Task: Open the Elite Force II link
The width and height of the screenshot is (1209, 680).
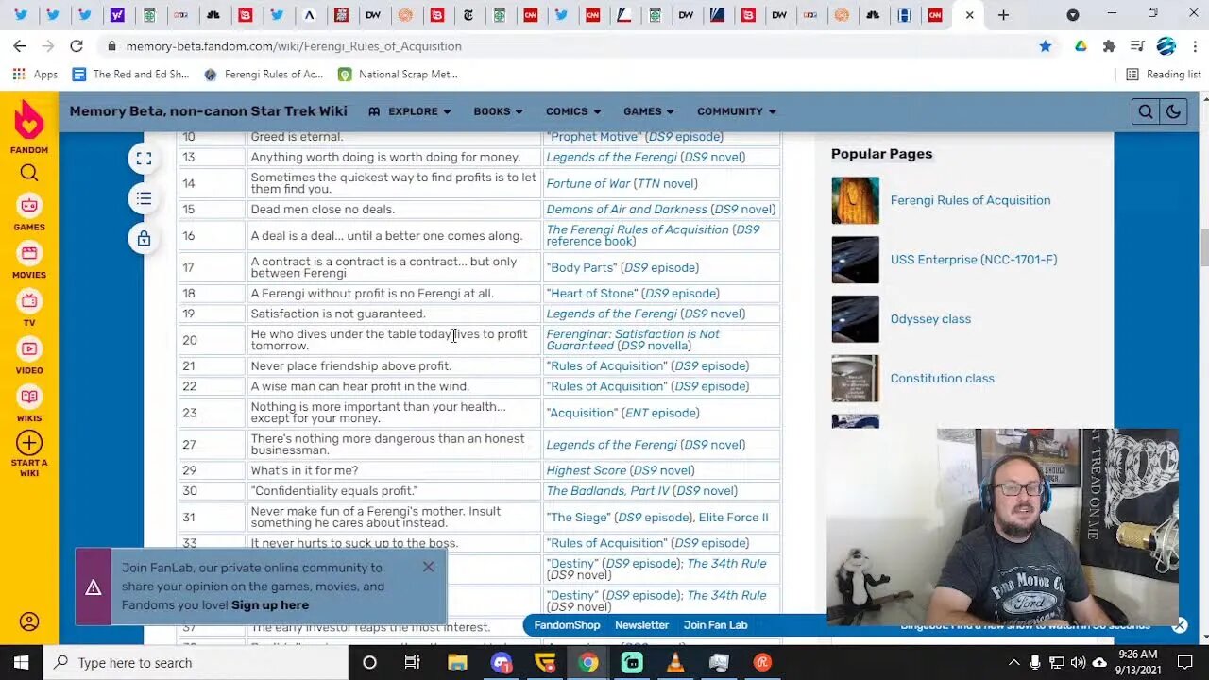Action: [x=733, y=518]
